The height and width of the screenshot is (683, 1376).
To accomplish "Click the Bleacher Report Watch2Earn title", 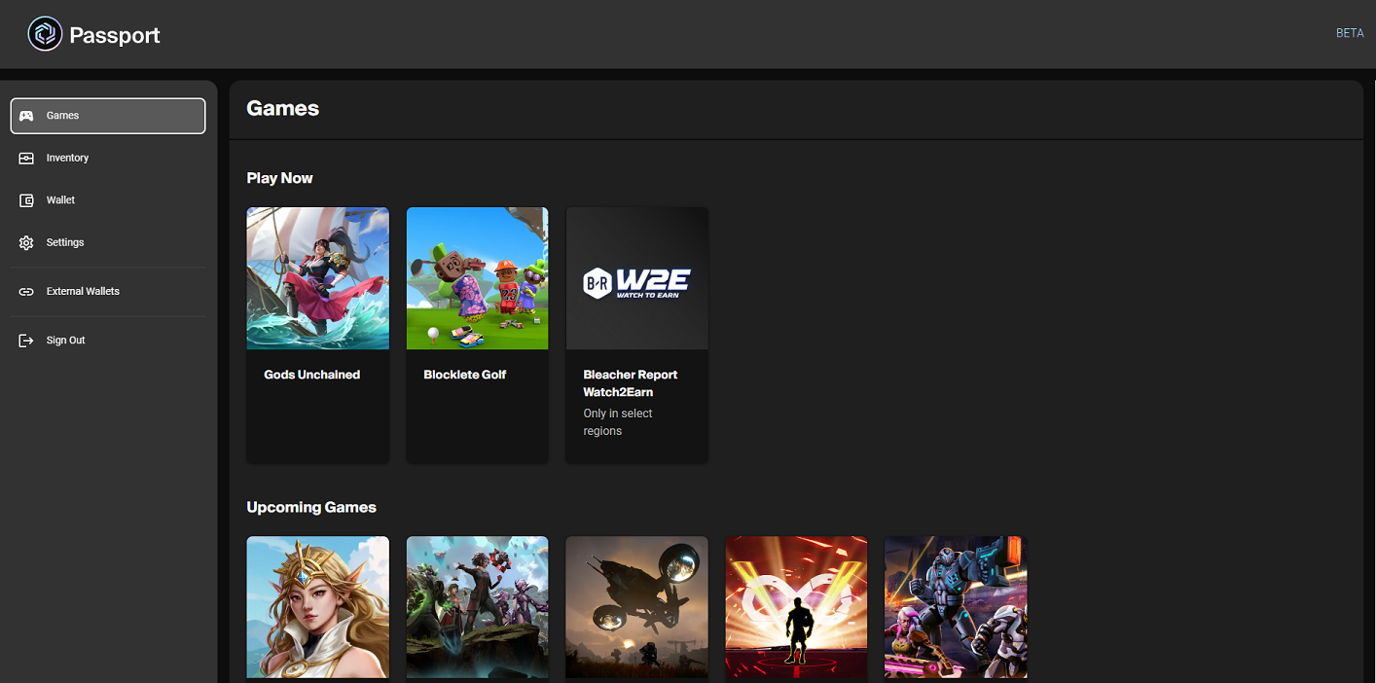I will 631,383.
